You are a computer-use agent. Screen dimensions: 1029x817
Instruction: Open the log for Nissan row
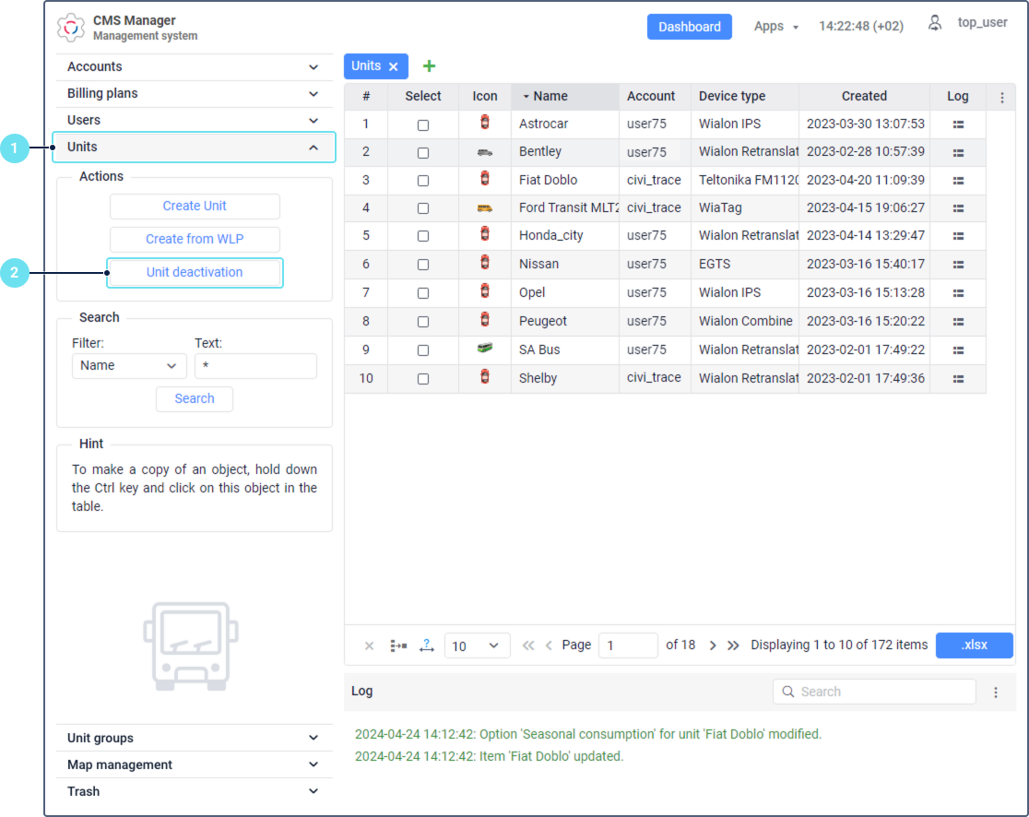coord(958,265)
